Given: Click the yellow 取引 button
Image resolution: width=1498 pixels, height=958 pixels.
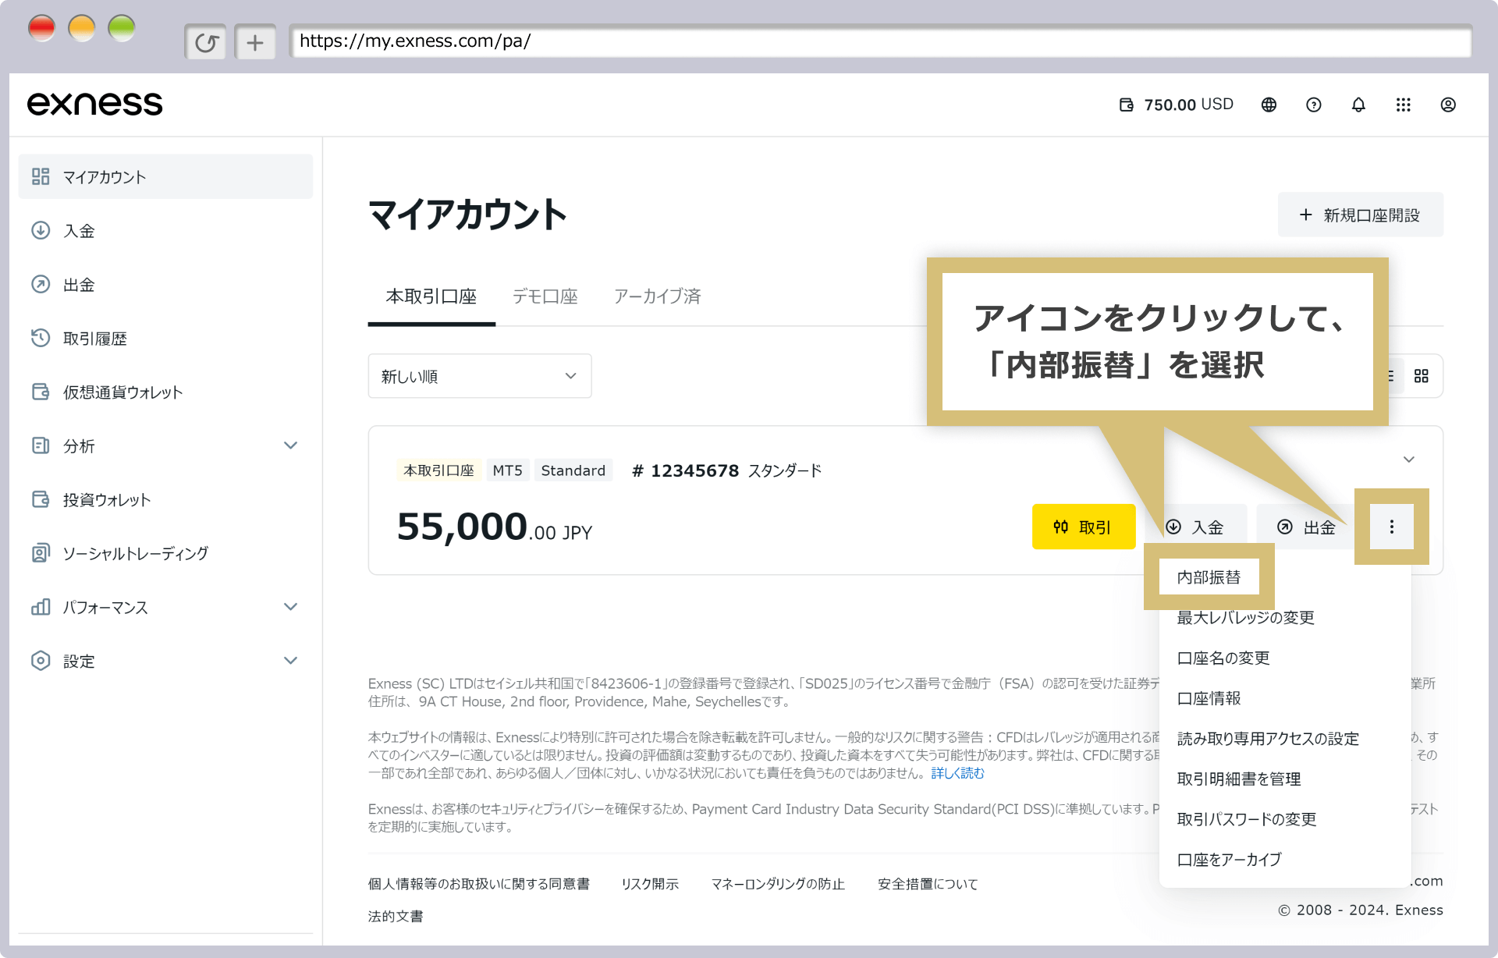Looking at the screenshot, I should (1083, 527).
